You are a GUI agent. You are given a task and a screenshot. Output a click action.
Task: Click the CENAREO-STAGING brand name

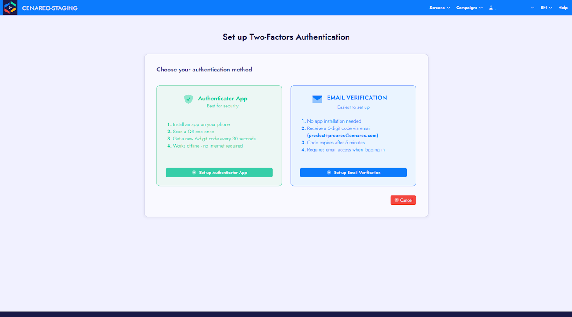click(50, 8)
